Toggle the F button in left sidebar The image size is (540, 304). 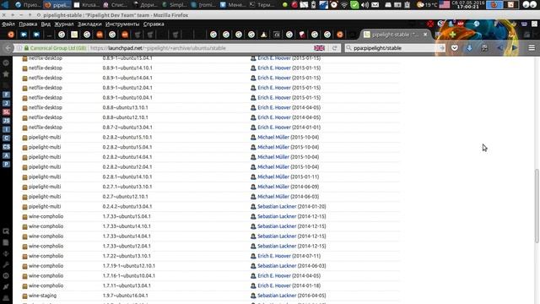6,95
